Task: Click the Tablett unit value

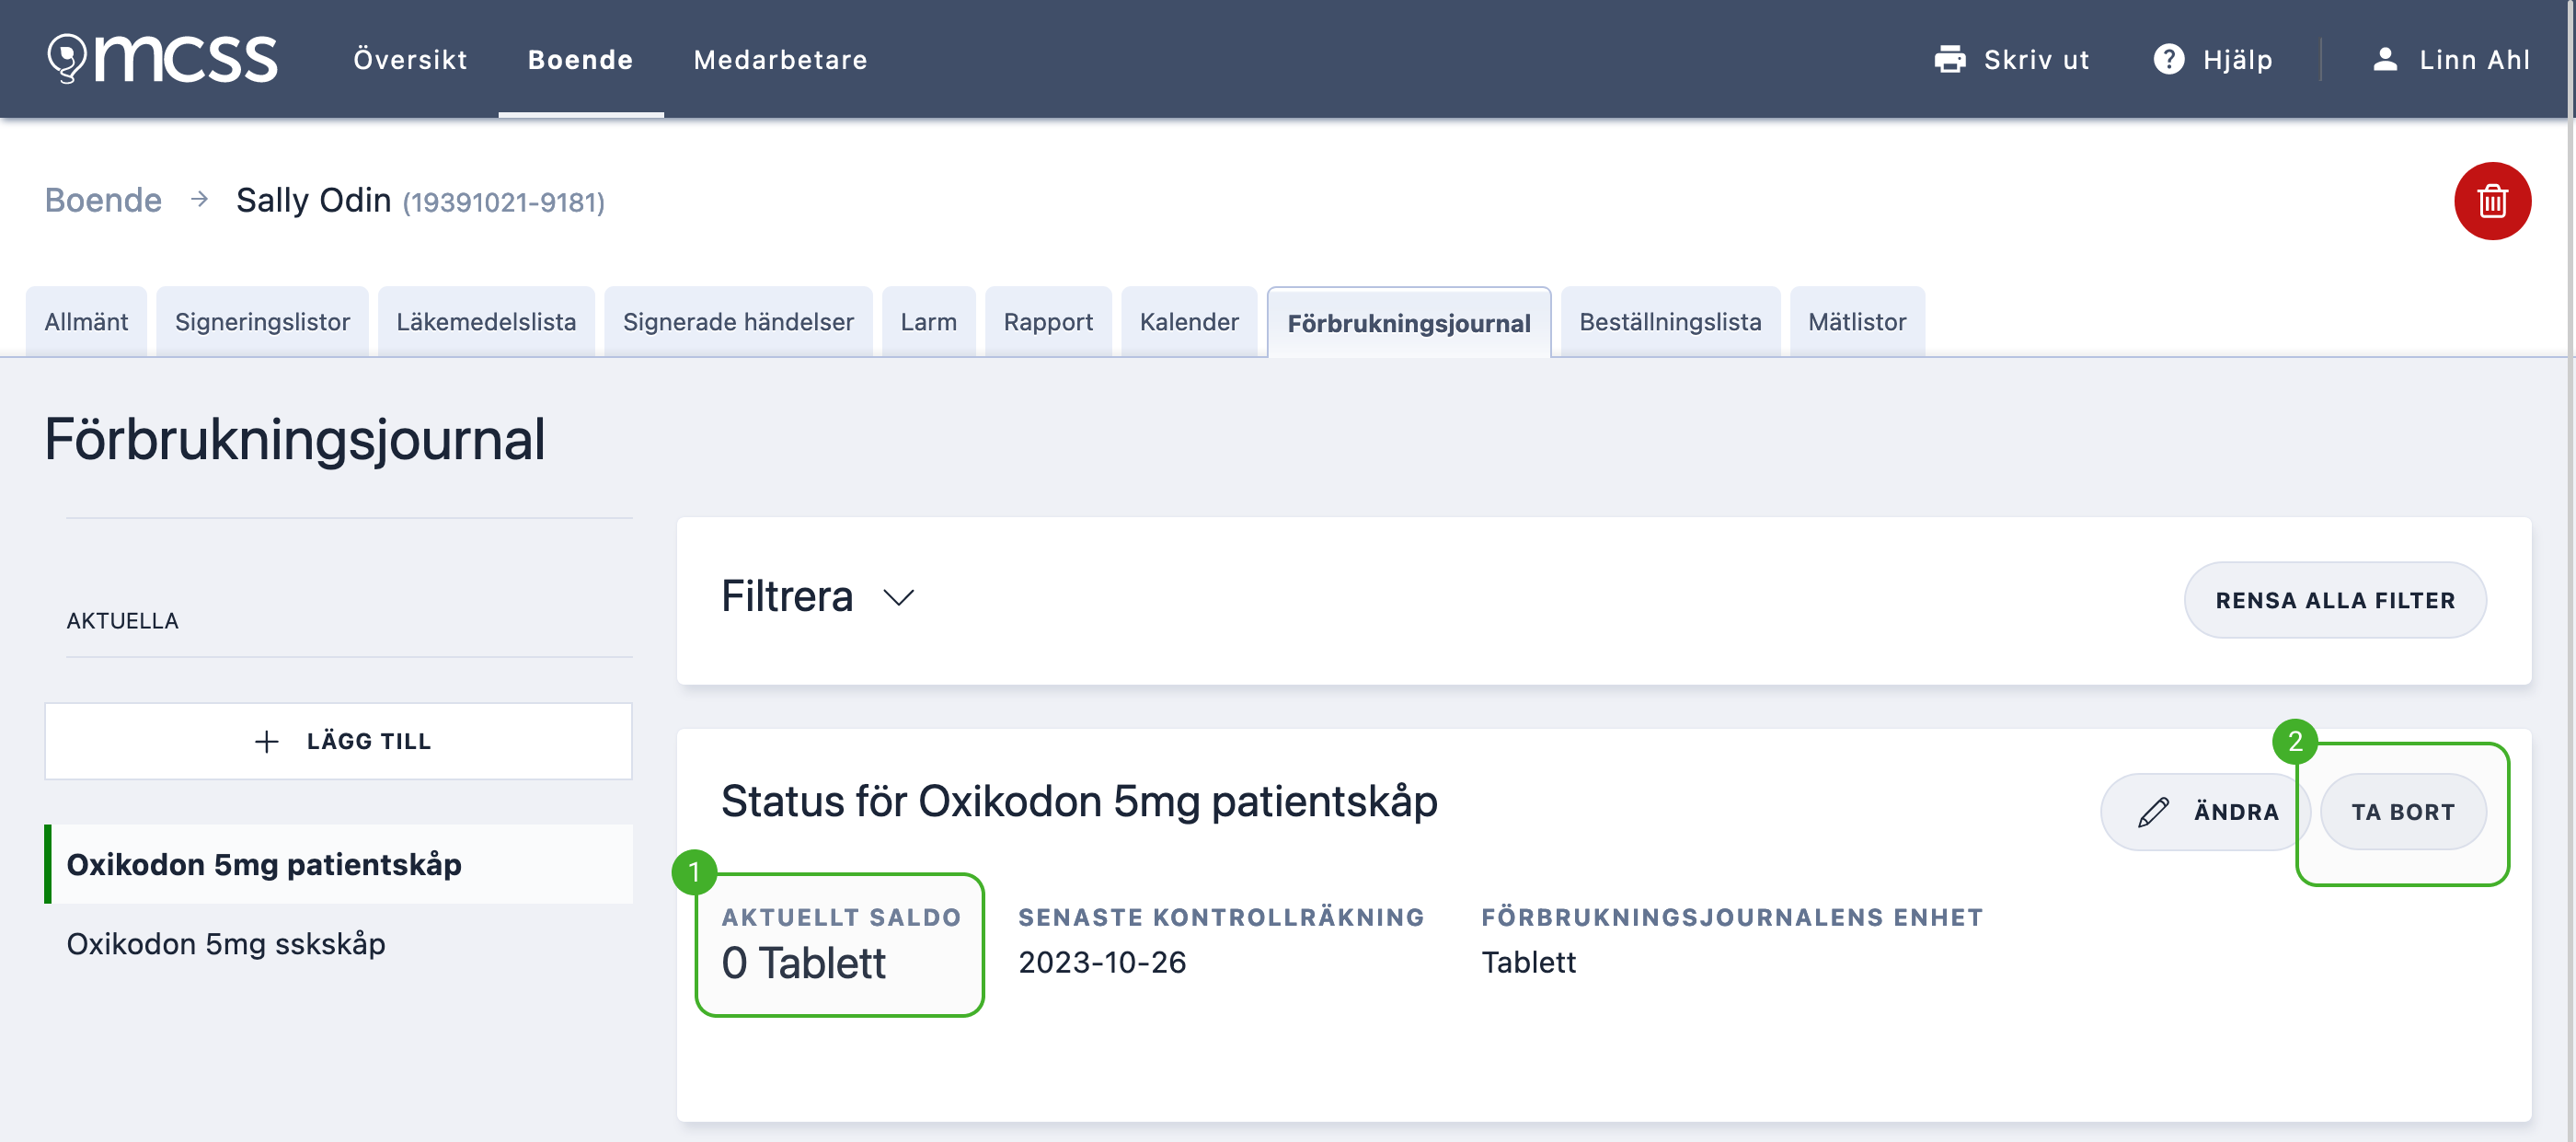Action: coord(1528,962)
